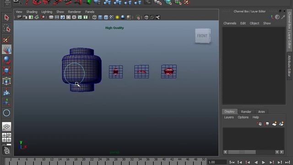Pick the Rotate tool sphere icon
293x165 pixels.
(6, 60)
